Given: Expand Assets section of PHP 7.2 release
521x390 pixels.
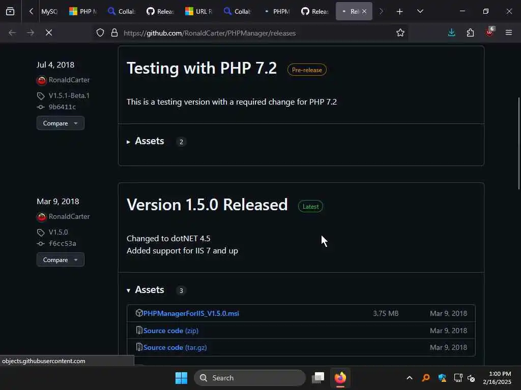Looking at the screenshot, I should click(146, 141).
